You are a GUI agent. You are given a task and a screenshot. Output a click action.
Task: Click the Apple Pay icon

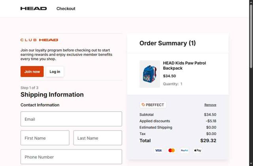pos(198,150)
